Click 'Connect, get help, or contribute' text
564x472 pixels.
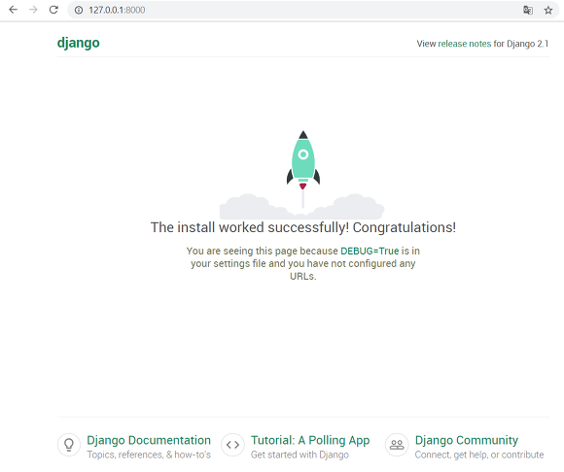[x=479, y=455]
